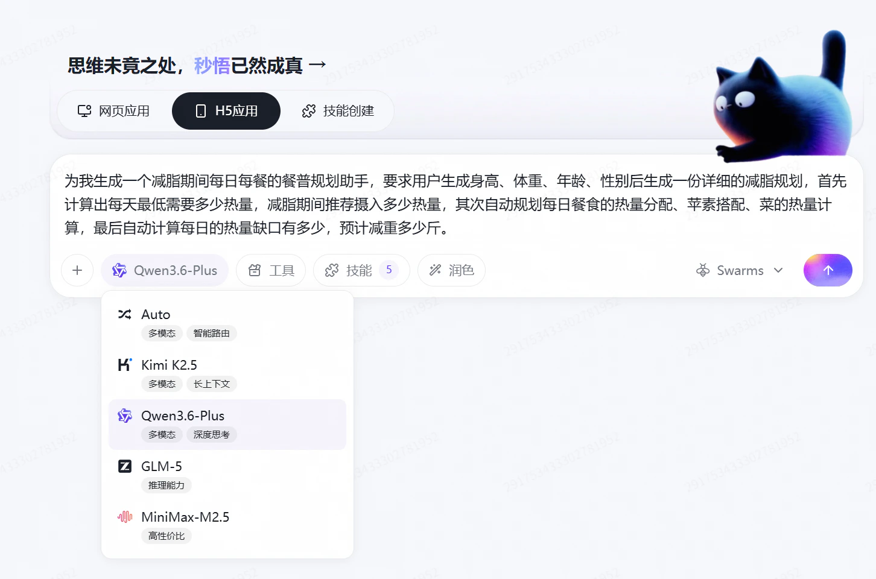
Task: Click the 润色 magic wand icon
Action: (x=435, y=270)
